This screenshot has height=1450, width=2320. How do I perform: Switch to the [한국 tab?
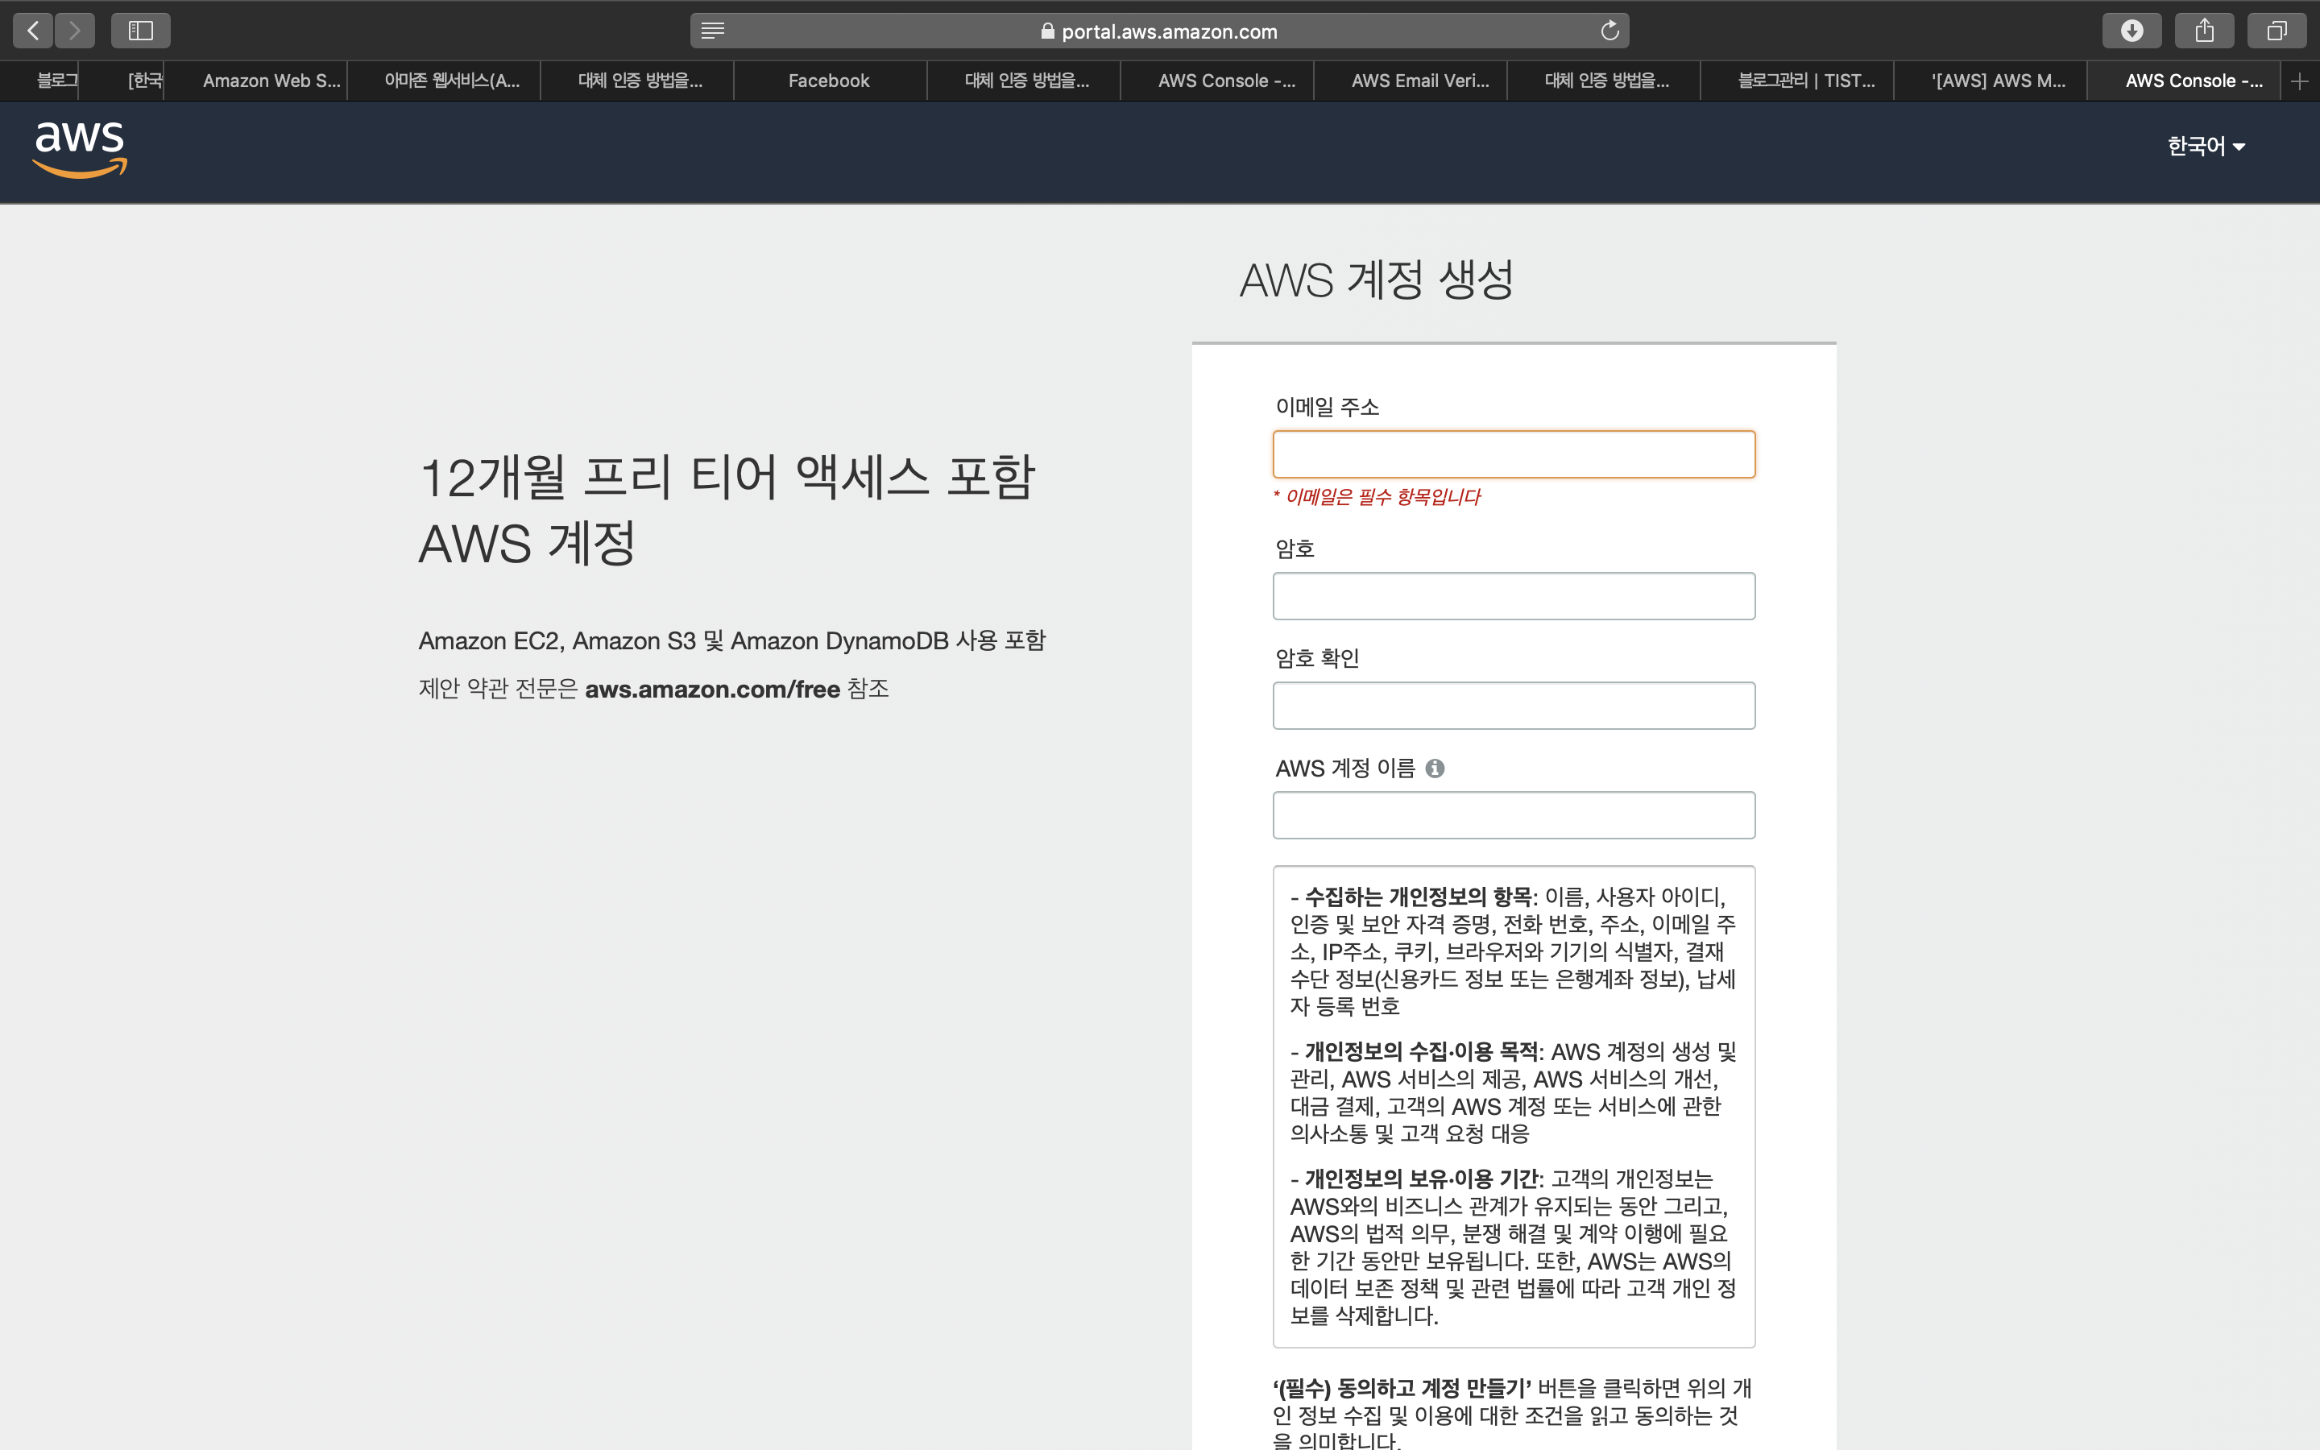pos(122,81)
